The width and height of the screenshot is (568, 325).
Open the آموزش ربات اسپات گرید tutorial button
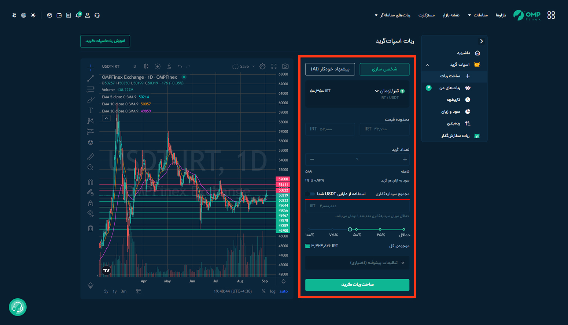(x=105, y=41)
